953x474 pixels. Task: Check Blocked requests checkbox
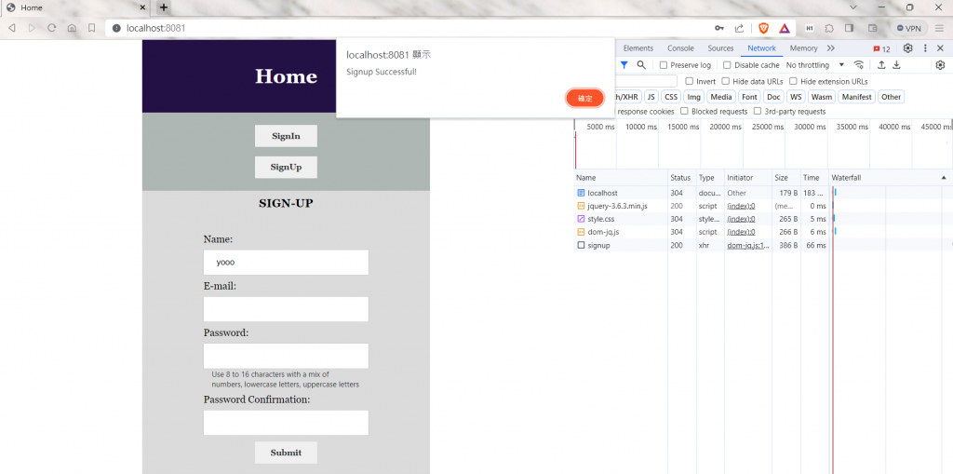(x=684, y=112)
